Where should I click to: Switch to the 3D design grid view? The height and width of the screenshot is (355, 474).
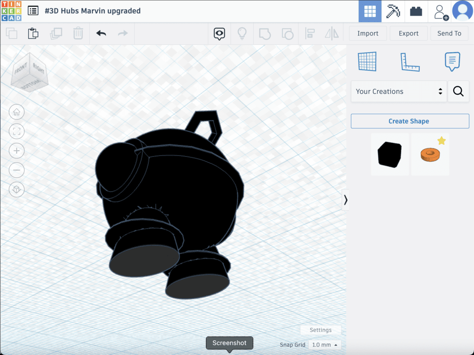click(x=370, y=11)
